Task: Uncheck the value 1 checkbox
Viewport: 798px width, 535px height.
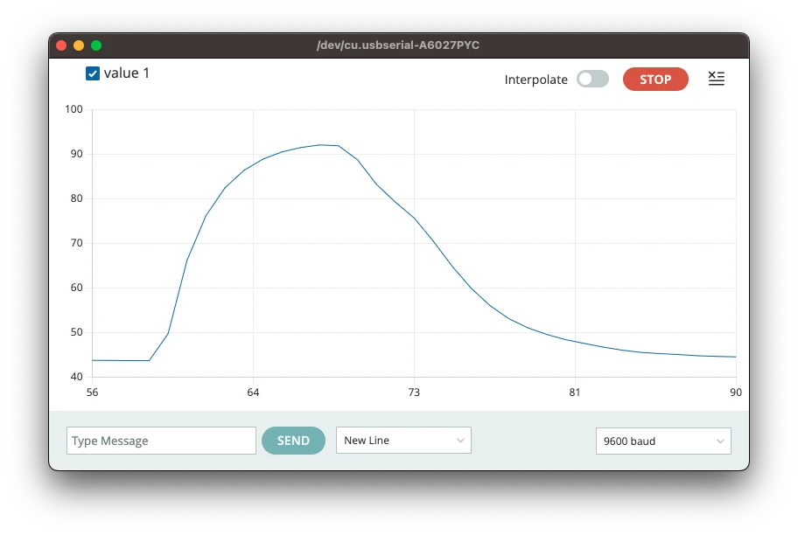Action: coord(93,73)
